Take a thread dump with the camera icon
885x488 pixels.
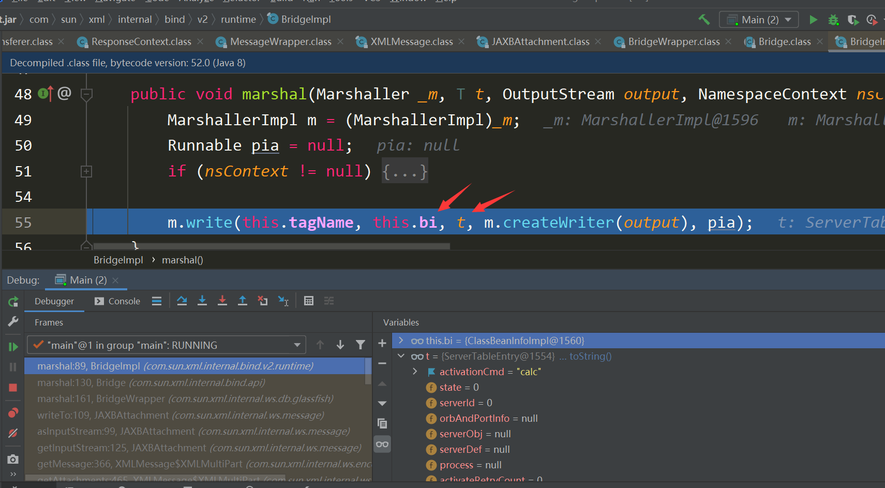click(13, 459)
